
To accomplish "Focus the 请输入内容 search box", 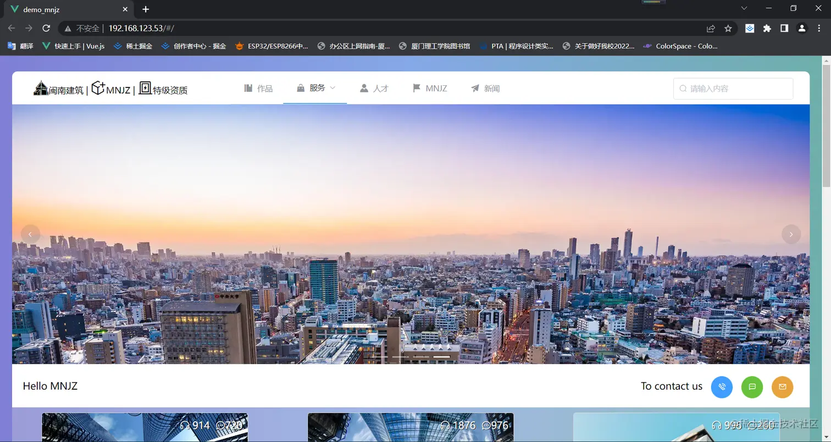I will [x=733, y=89].
